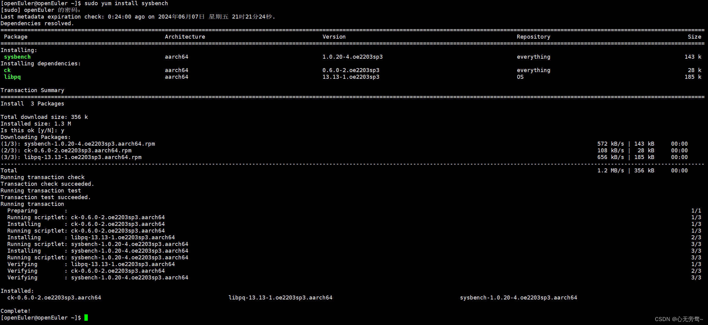Click the '1.2 MB/s' total speed

(x=610, y=171)
